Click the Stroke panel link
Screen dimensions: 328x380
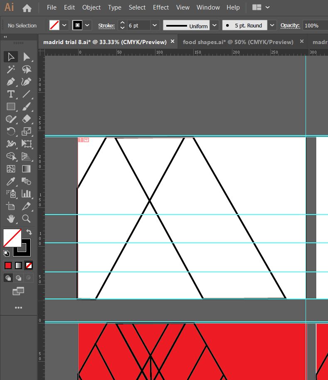tap(106, 26)
